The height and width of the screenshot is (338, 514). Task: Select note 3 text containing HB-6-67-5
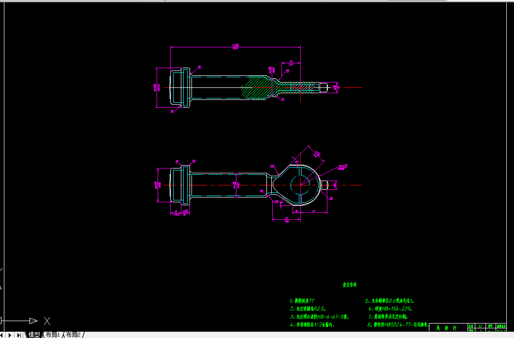[x=320, y=317]
